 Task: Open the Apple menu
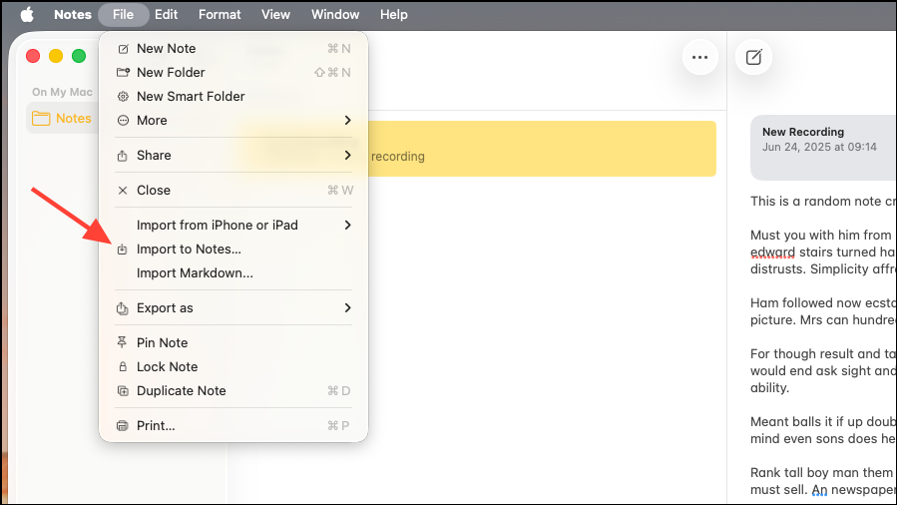click(x=27, y=14)
